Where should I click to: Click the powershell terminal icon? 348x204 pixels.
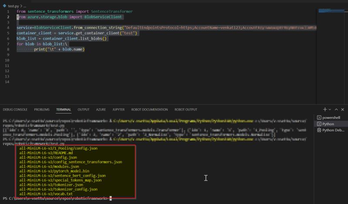pos(319,117)
